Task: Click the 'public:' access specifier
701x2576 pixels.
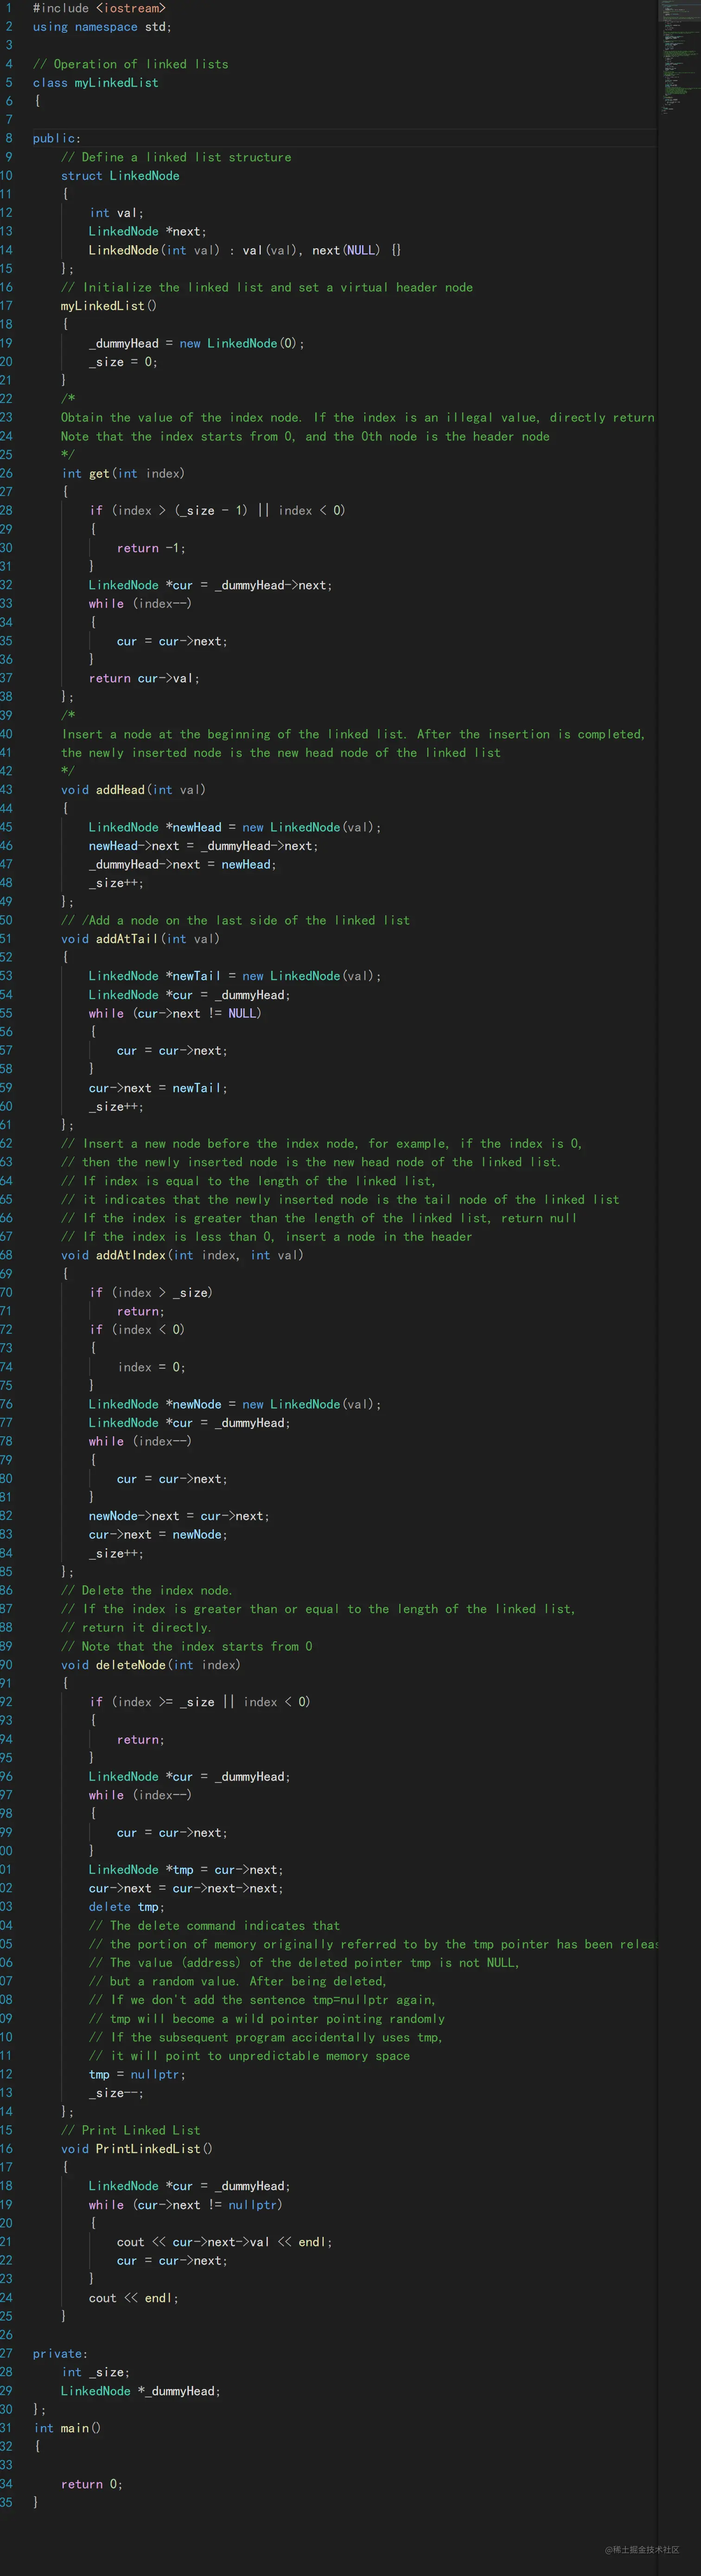Action: click(x=57, y=139)
